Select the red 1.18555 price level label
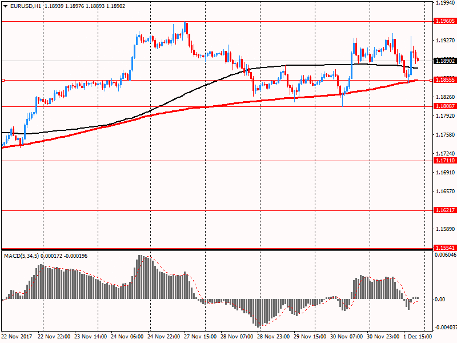Viewport: 457px width, 343px height. point(445,80)
